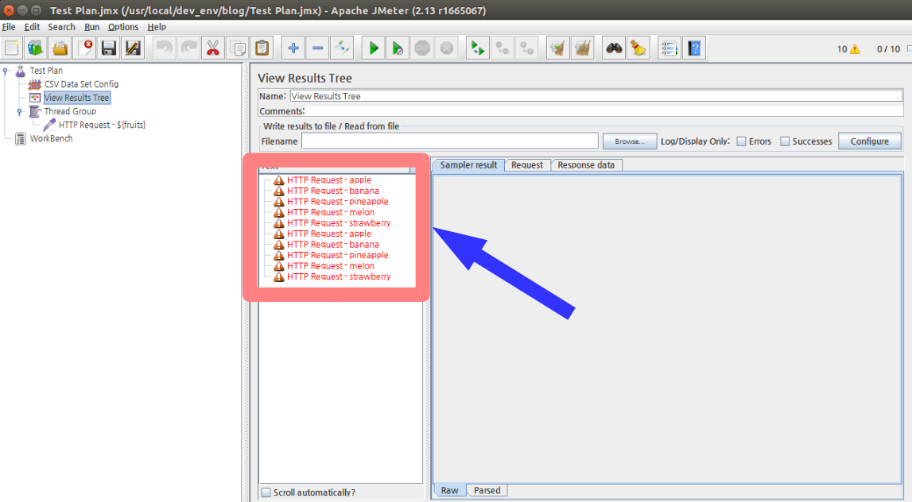Viewport: 912px width, 502px height.
Task: Open the Edit menu
Action: coord(32,27)
